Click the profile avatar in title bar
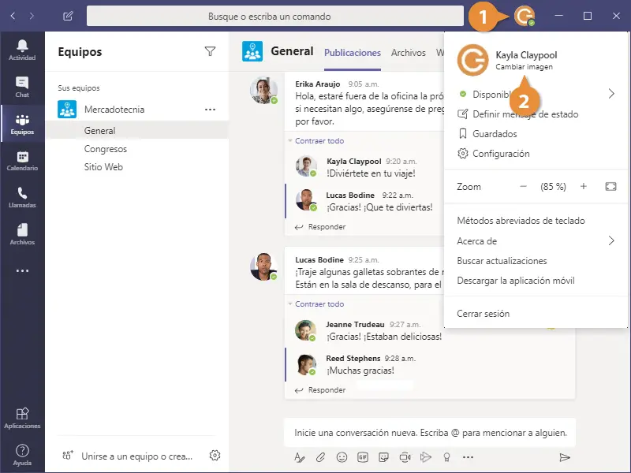631x473 pixels. 525,16
